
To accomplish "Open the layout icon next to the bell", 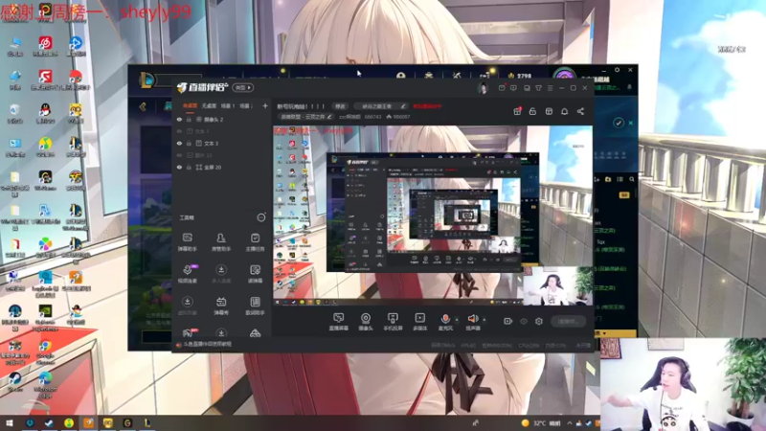I will coord(549,111).
